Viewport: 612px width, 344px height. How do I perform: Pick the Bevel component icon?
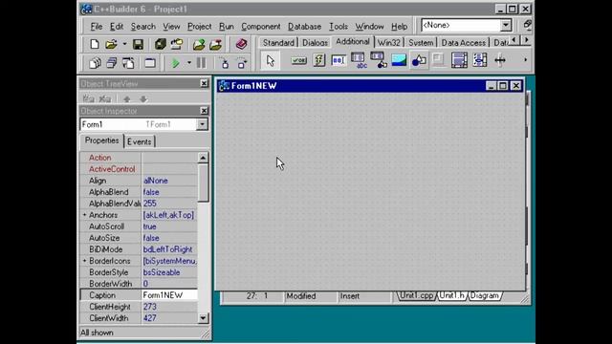coord(439,60)
